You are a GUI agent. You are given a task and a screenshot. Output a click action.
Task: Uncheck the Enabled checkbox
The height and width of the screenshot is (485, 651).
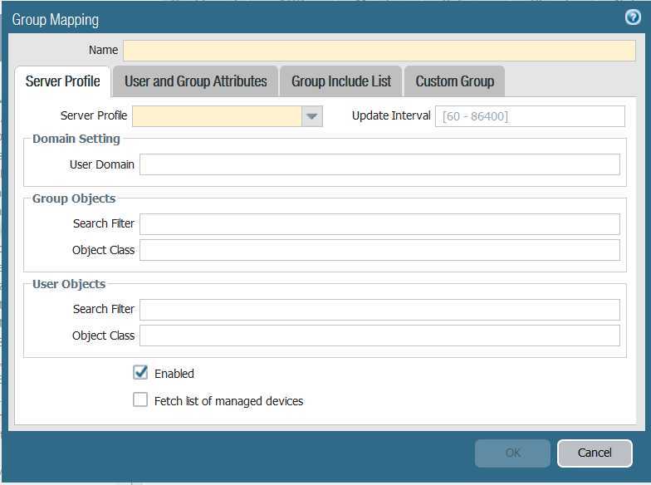tap(140, 372)
